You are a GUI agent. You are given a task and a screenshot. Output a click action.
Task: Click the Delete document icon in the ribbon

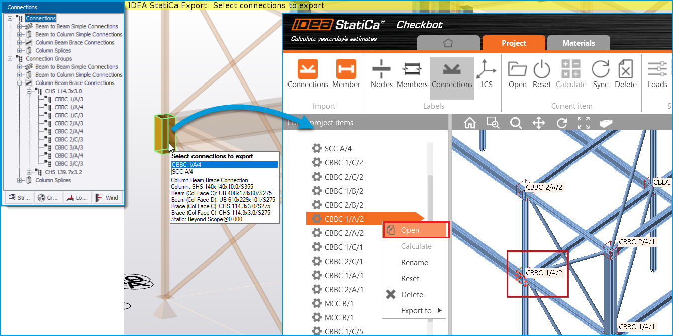626,68
